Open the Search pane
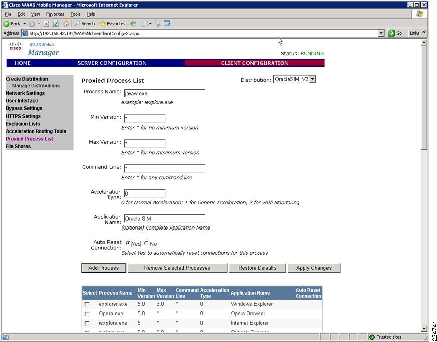Viewport: 437px width, 342px height. [x=85, y=24]
